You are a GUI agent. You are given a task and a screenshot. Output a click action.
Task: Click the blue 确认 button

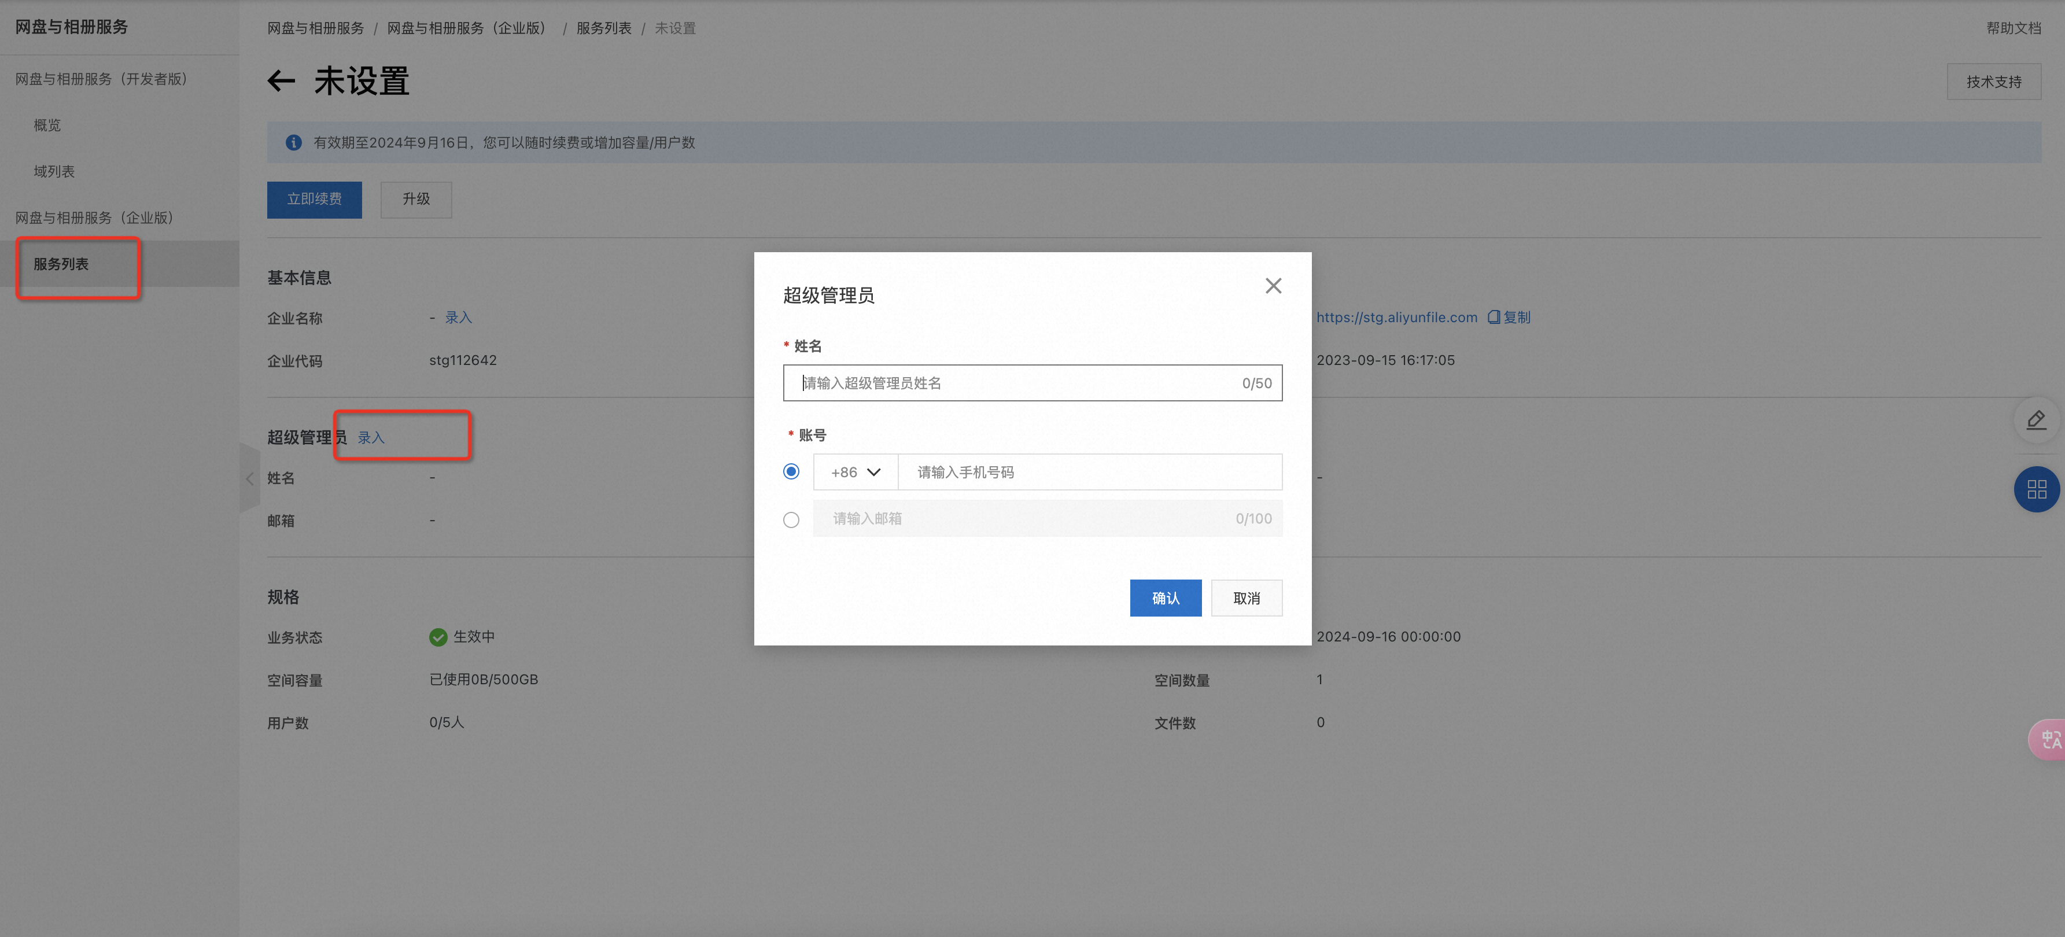[x=1165, y=598]
